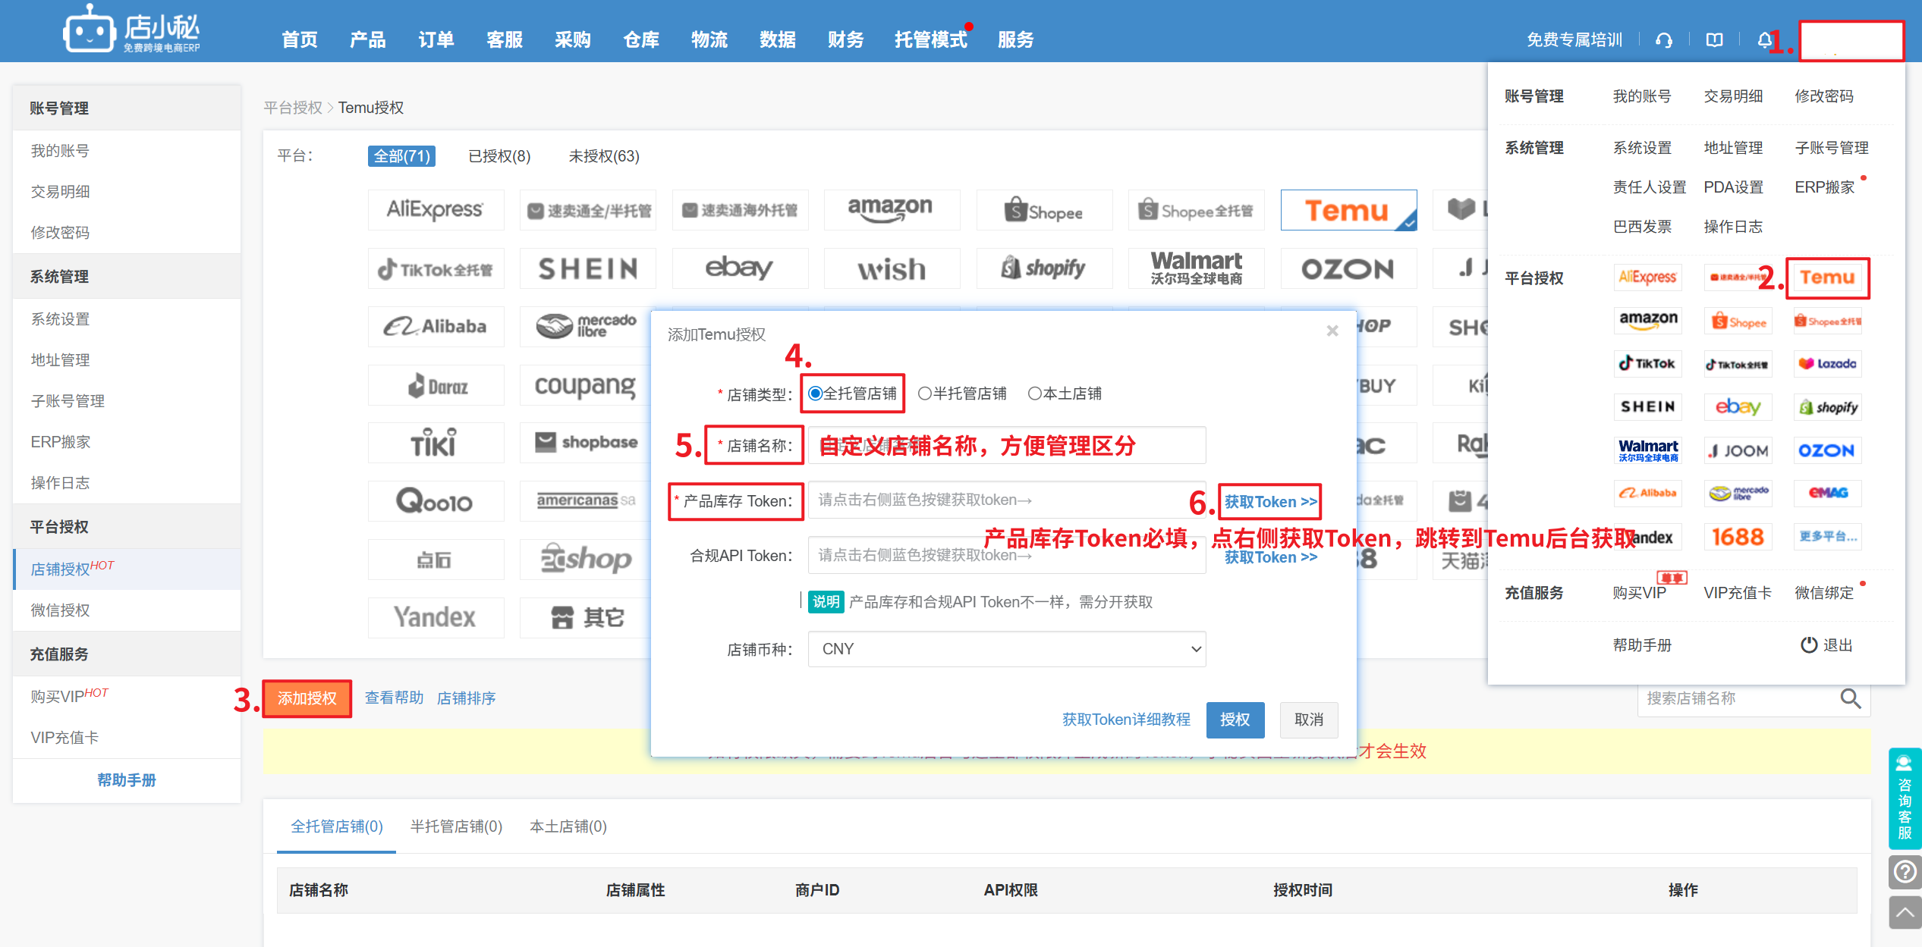
Task: Open the book help guide icon
Action: pyautogui.click(x=1714, y=40)
